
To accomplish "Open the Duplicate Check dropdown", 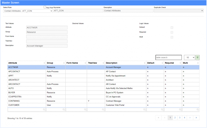I will 179,11.
